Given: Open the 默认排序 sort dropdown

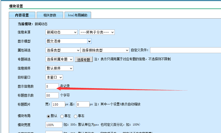Looking at the screenshot, I should coord(59,68).
